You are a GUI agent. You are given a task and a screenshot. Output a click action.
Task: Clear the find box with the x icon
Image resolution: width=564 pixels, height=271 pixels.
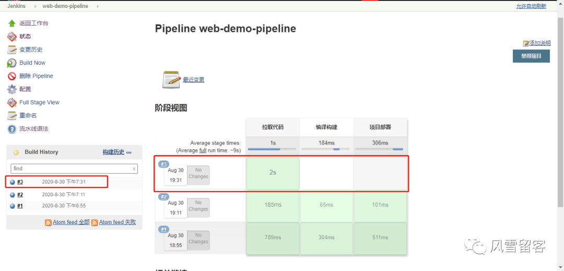point(134,169)
